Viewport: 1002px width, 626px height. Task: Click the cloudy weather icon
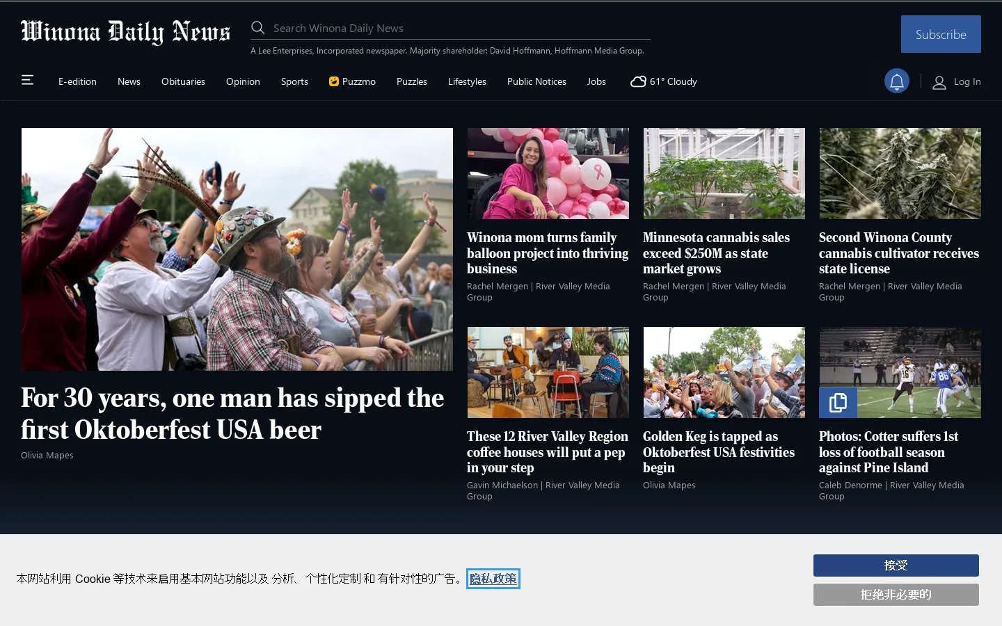point(638,81)
